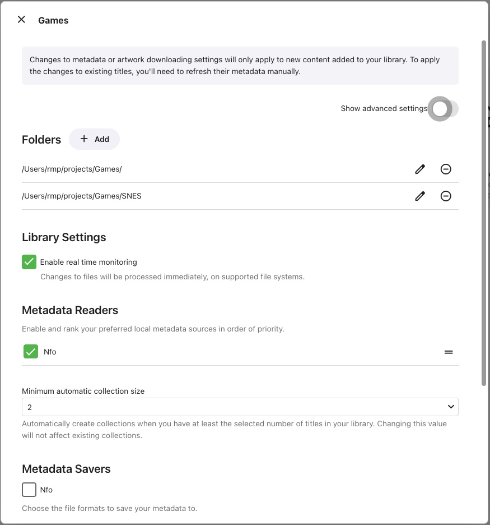Open Minimum automatic collection size dropdown

[x=240, y=407]
